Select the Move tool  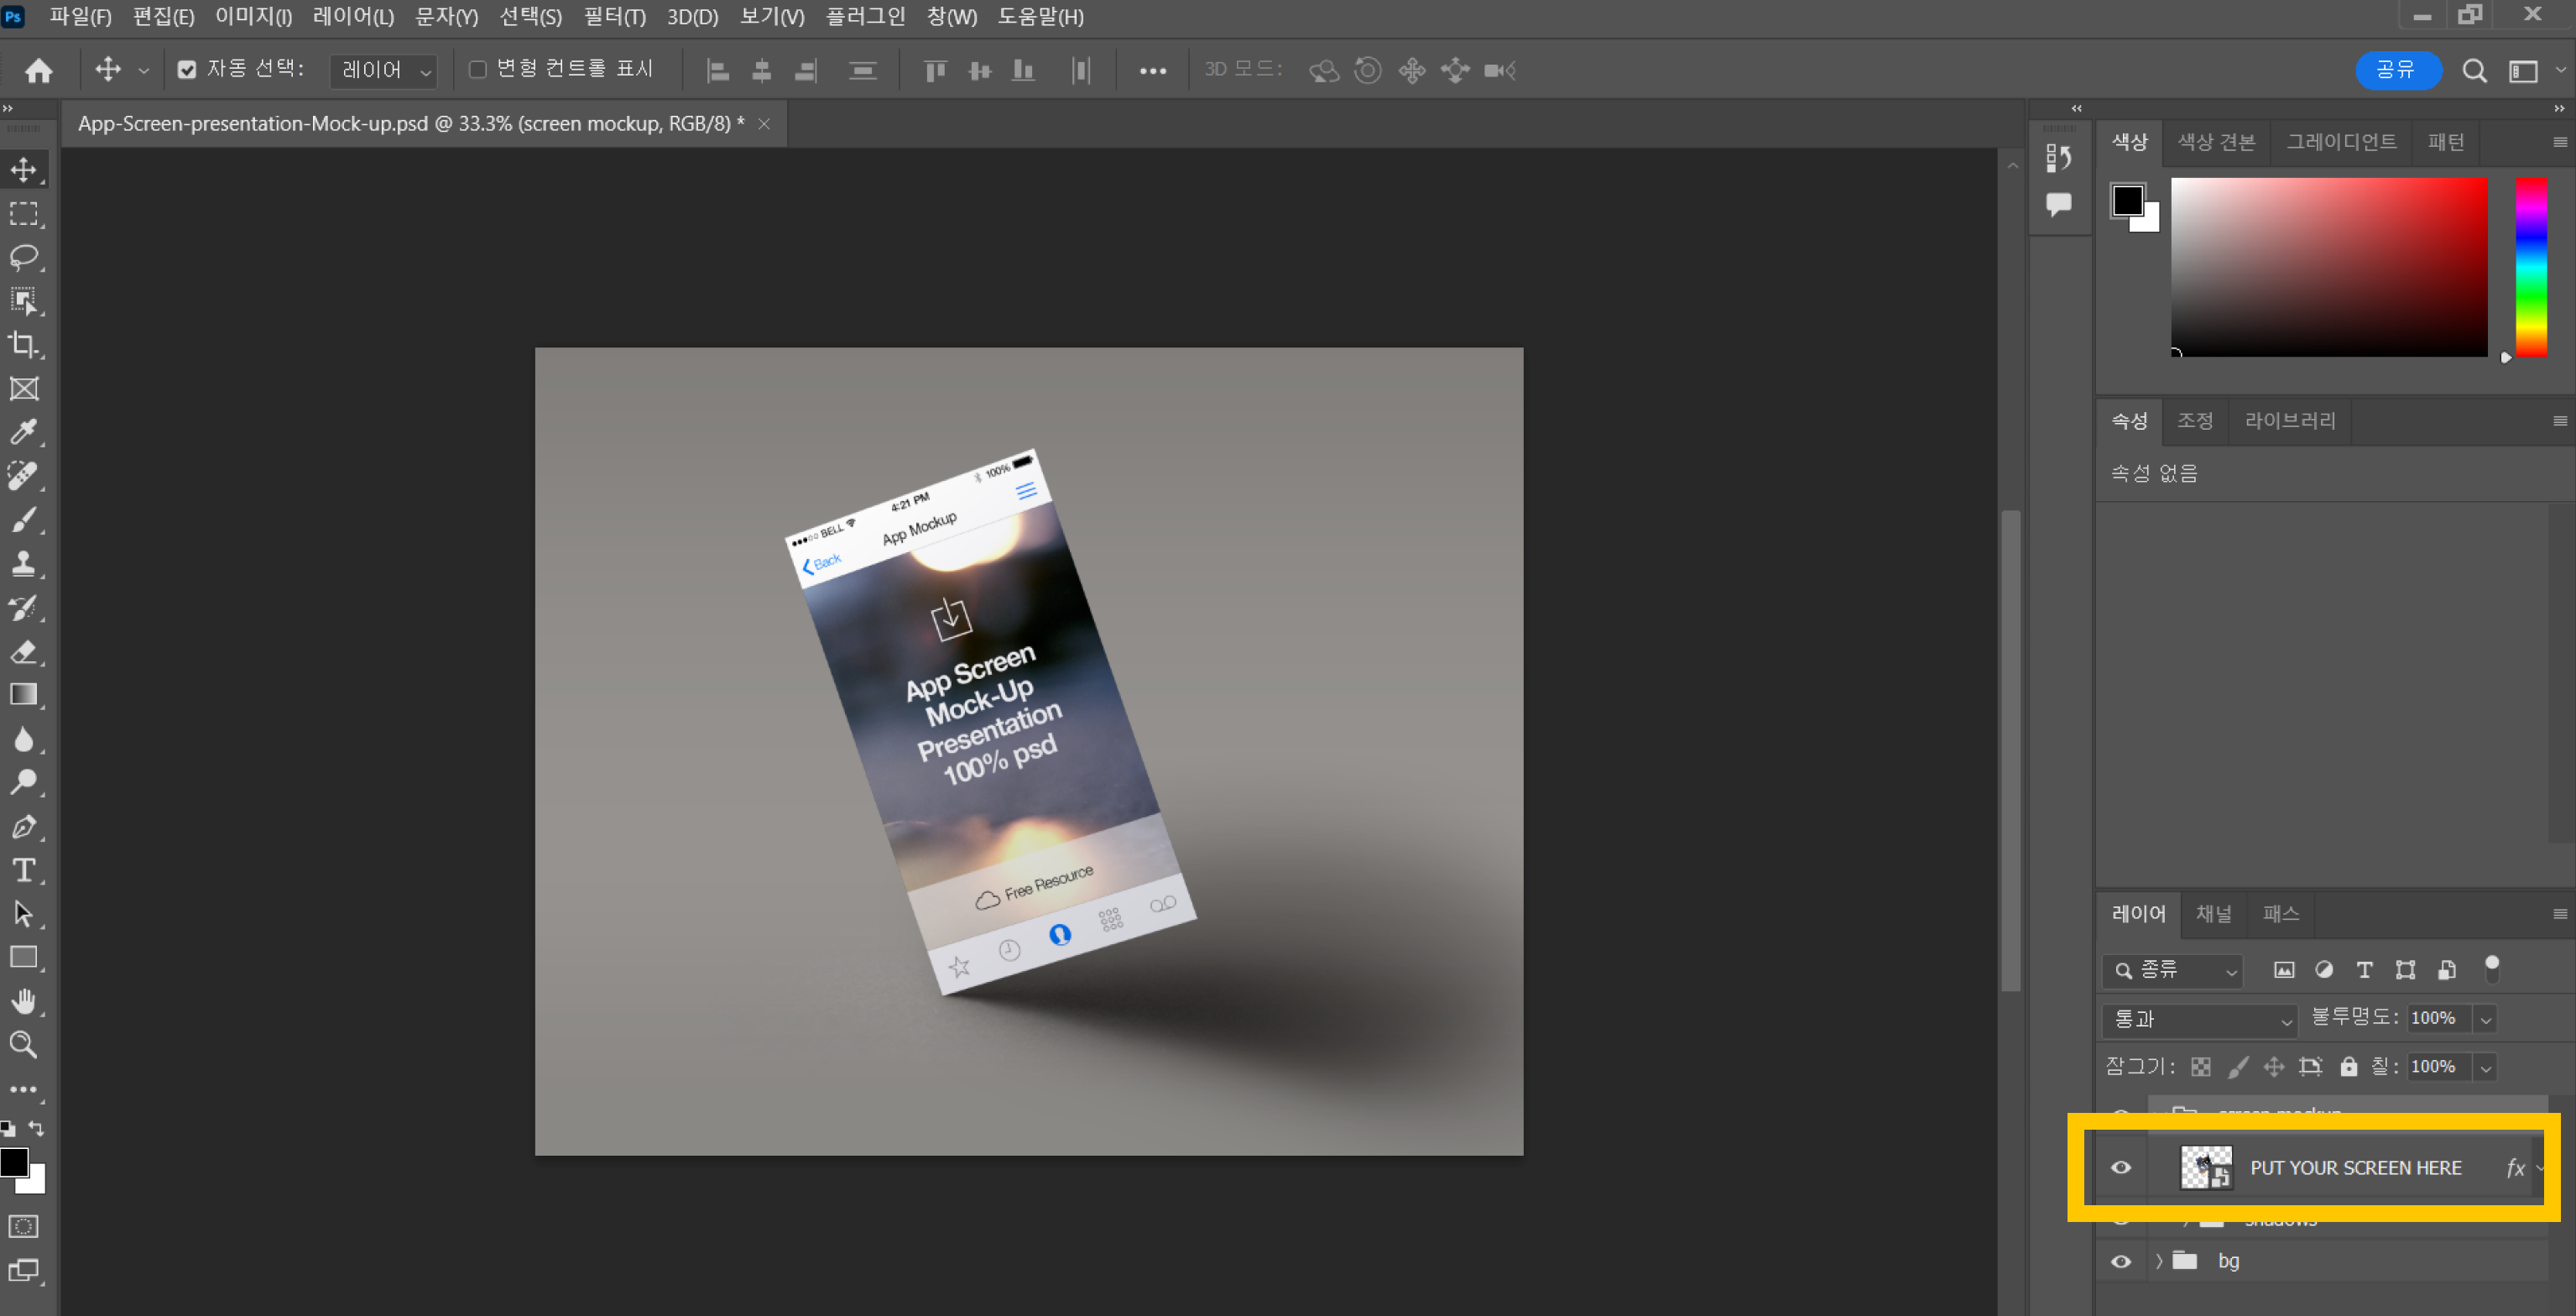(x=23, y=170)
